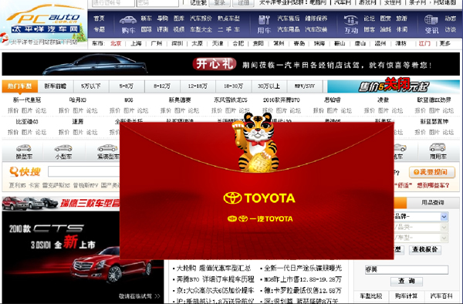Click the PCauto 太平洋汽车网 logo
The image size is (463, 304).
(44, 20)
